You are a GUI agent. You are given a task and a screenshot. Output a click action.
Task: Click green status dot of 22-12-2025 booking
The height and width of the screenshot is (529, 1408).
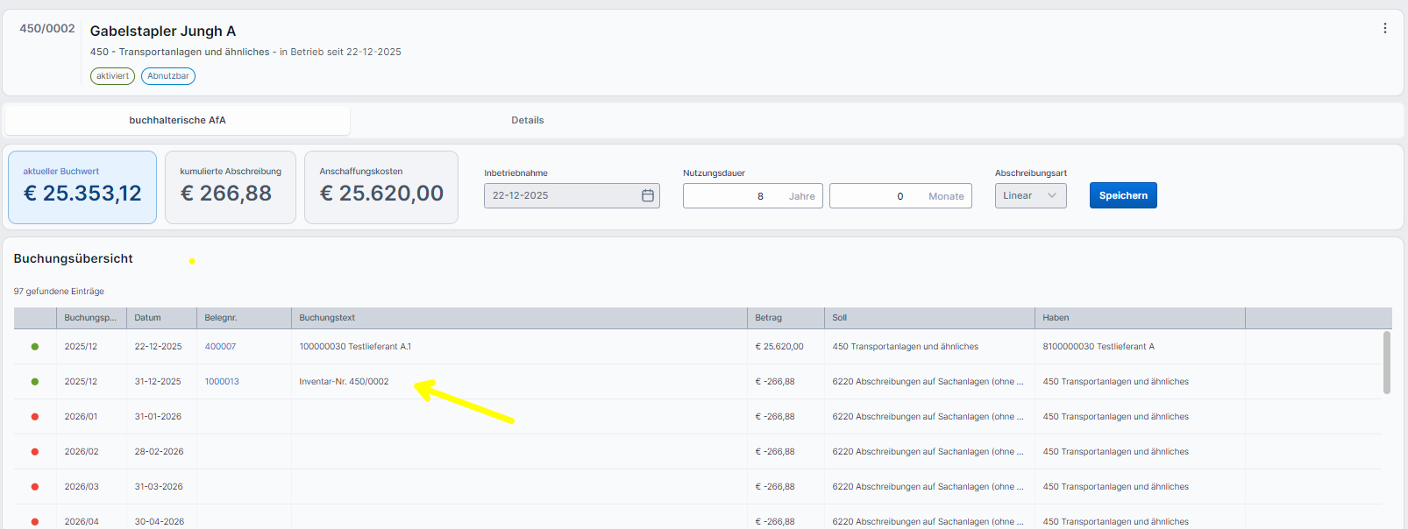coord(35,347)
